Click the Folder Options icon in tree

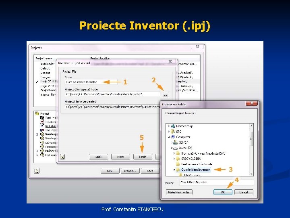pyautogui.click(x=42, y=151)
